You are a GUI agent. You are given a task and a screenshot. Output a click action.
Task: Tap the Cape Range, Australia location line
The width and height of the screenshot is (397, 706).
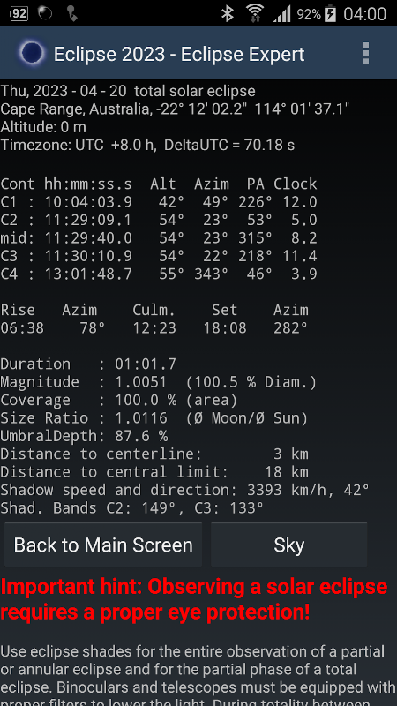[175, 109]
